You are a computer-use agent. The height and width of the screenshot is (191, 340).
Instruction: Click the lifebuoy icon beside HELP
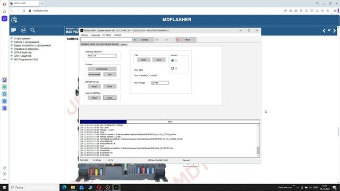(177, 40)
